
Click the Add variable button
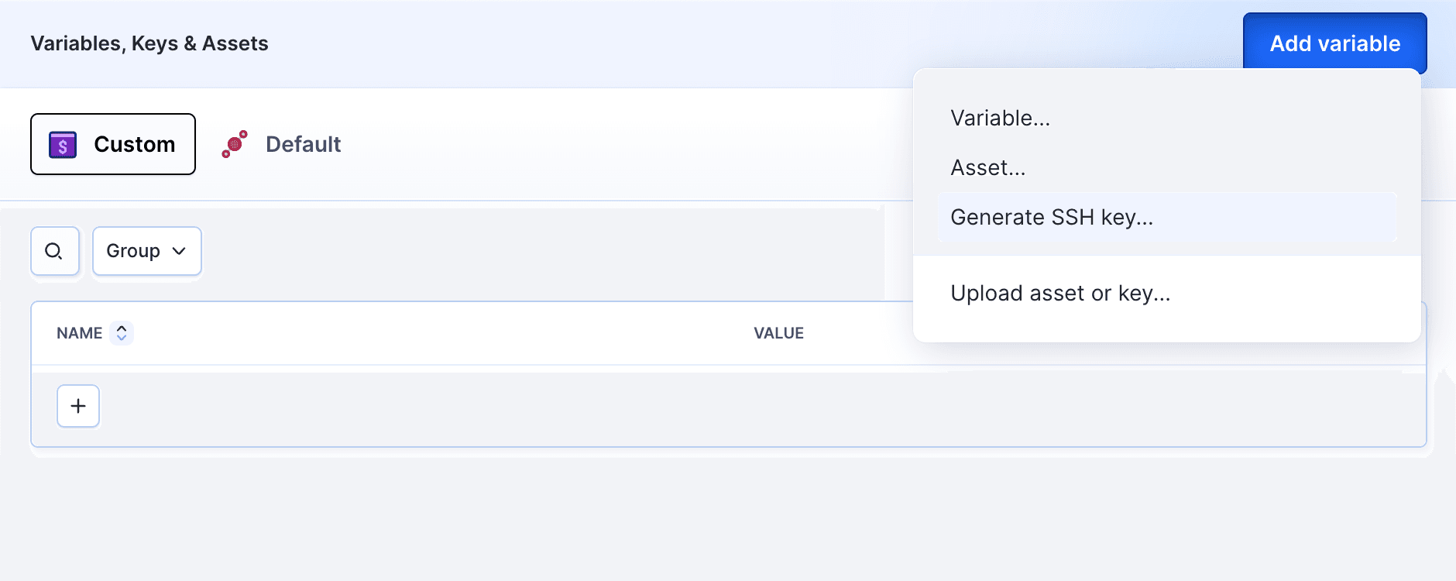pyautogui.click(x=1334, y=43)
